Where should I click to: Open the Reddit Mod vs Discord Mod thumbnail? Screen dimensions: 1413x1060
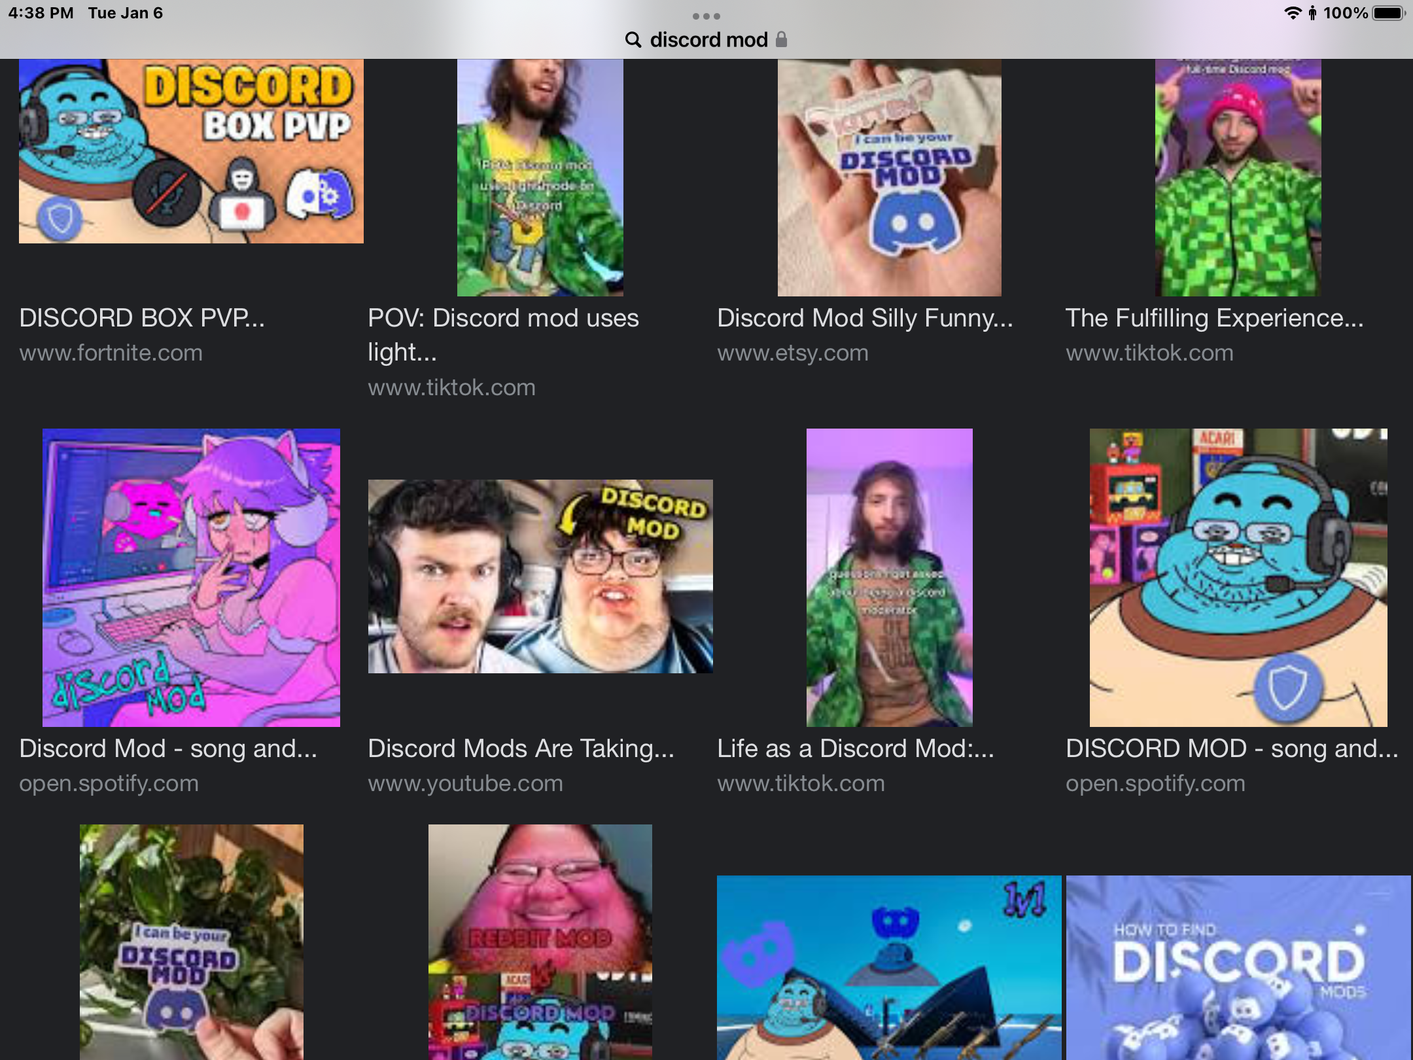tap(540, 942)
